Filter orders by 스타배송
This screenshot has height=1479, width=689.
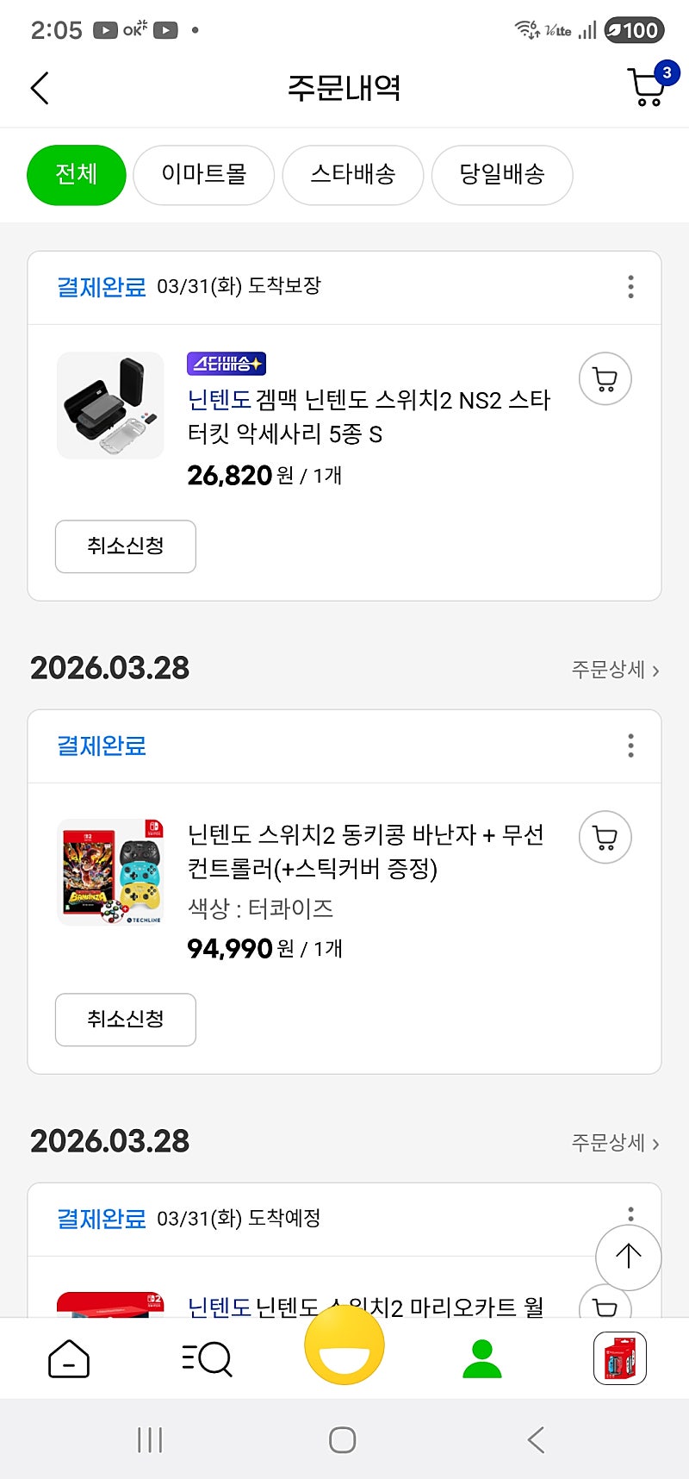[353, 175]
